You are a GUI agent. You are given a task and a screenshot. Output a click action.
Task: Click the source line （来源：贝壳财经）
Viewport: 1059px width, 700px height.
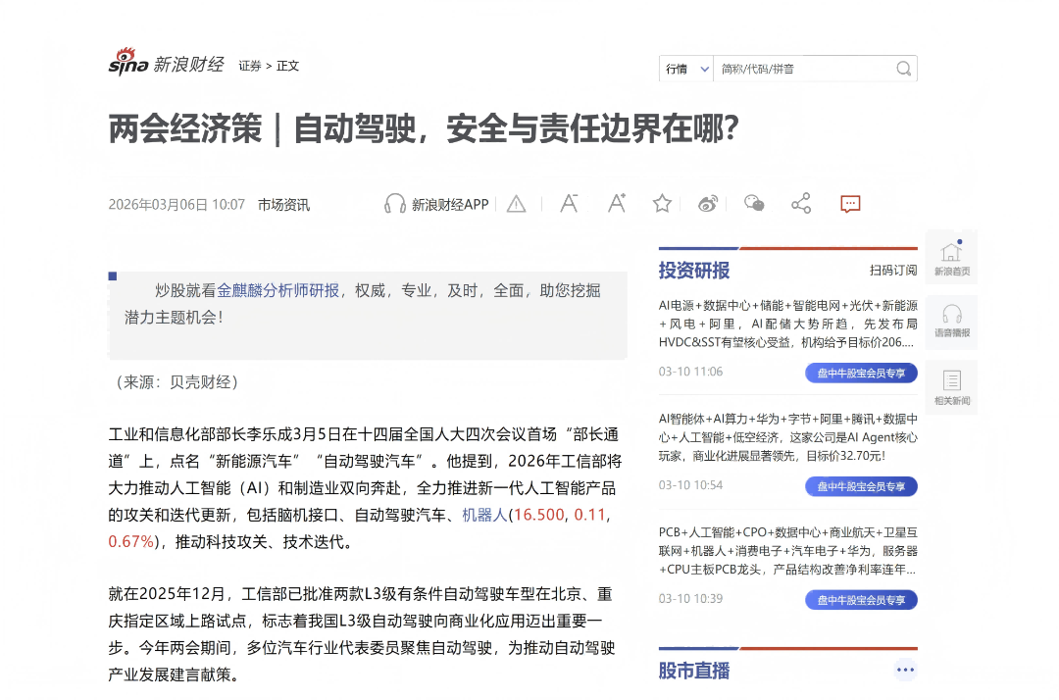coord(176,382)
